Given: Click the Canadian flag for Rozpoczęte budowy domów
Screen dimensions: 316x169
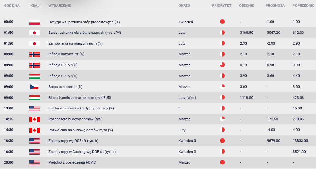Looking at the screenshot, I should (x=34, y=119).
